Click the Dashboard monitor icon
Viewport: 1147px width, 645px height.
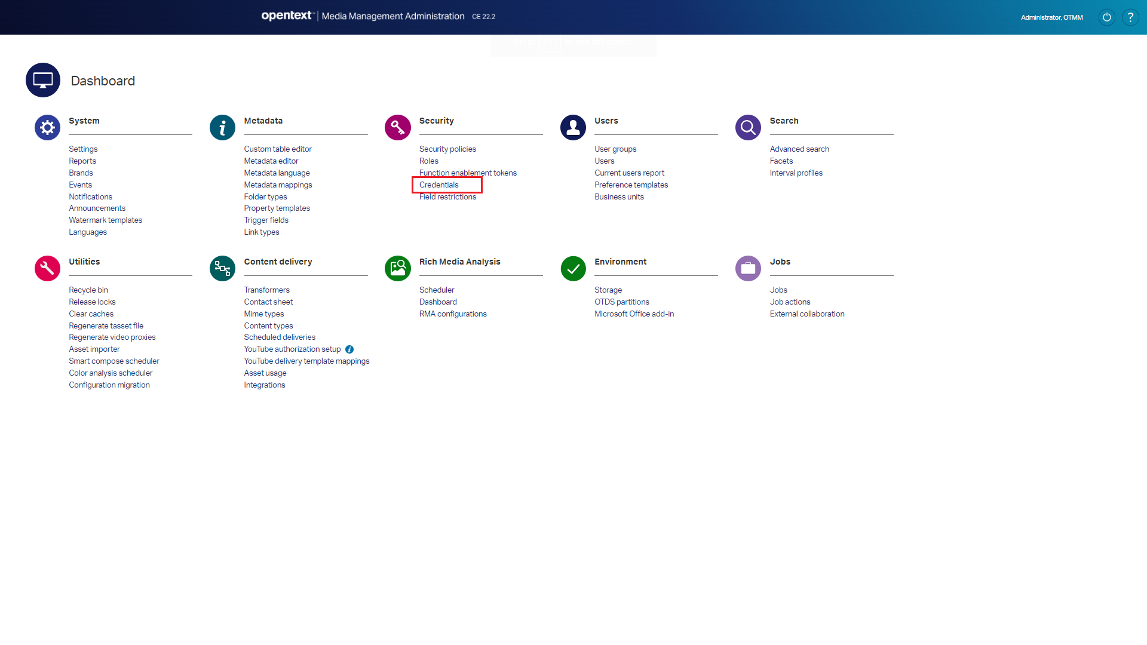(x=42, y=79)
